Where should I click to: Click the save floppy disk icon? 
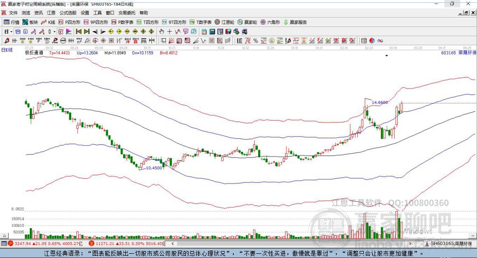[x=228, y=32]
